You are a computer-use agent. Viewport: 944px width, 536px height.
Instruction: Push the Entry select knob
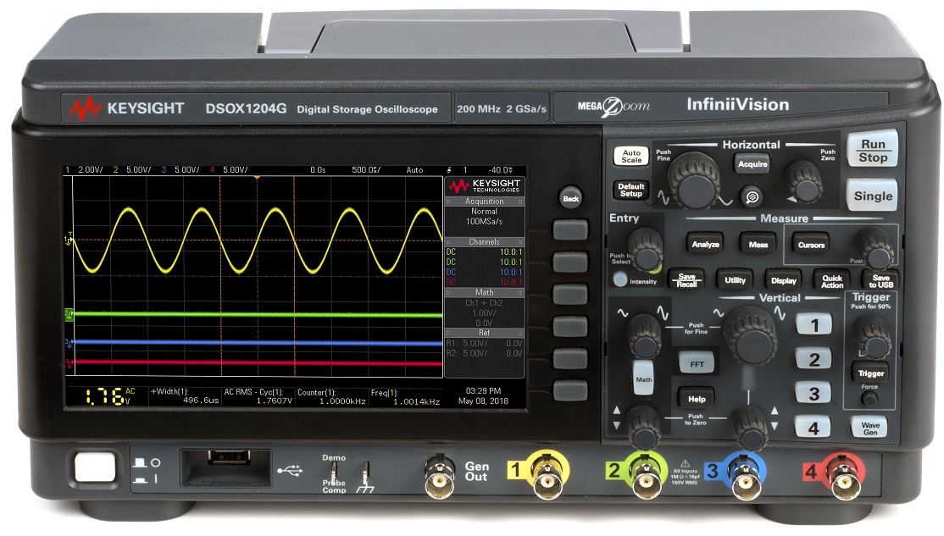(646, 249)
